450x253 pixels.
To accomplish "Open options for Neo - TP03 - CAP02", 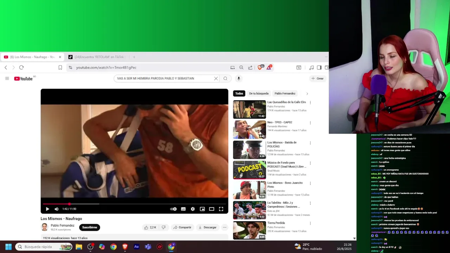I will (x=310, y=123).
